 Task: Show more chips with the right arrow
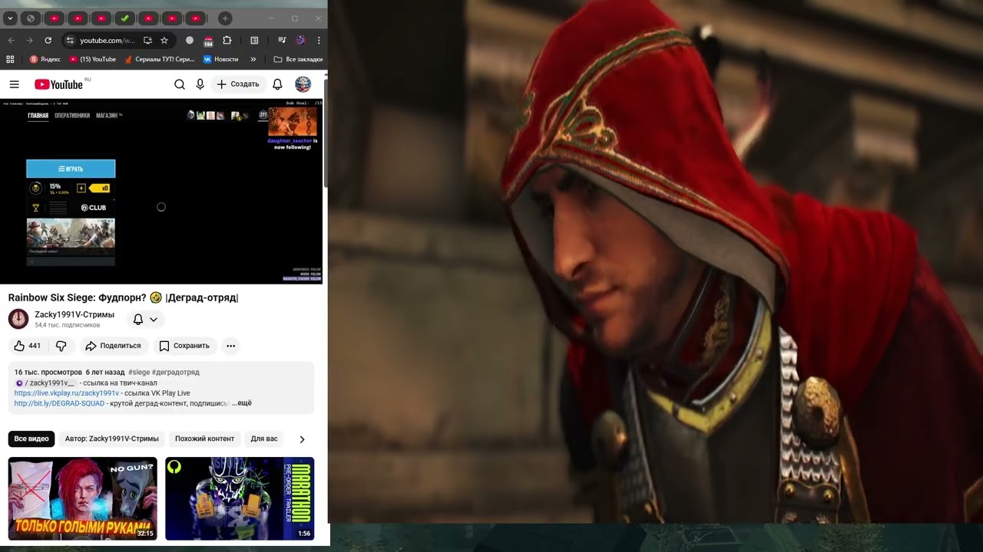pos(302,439)
